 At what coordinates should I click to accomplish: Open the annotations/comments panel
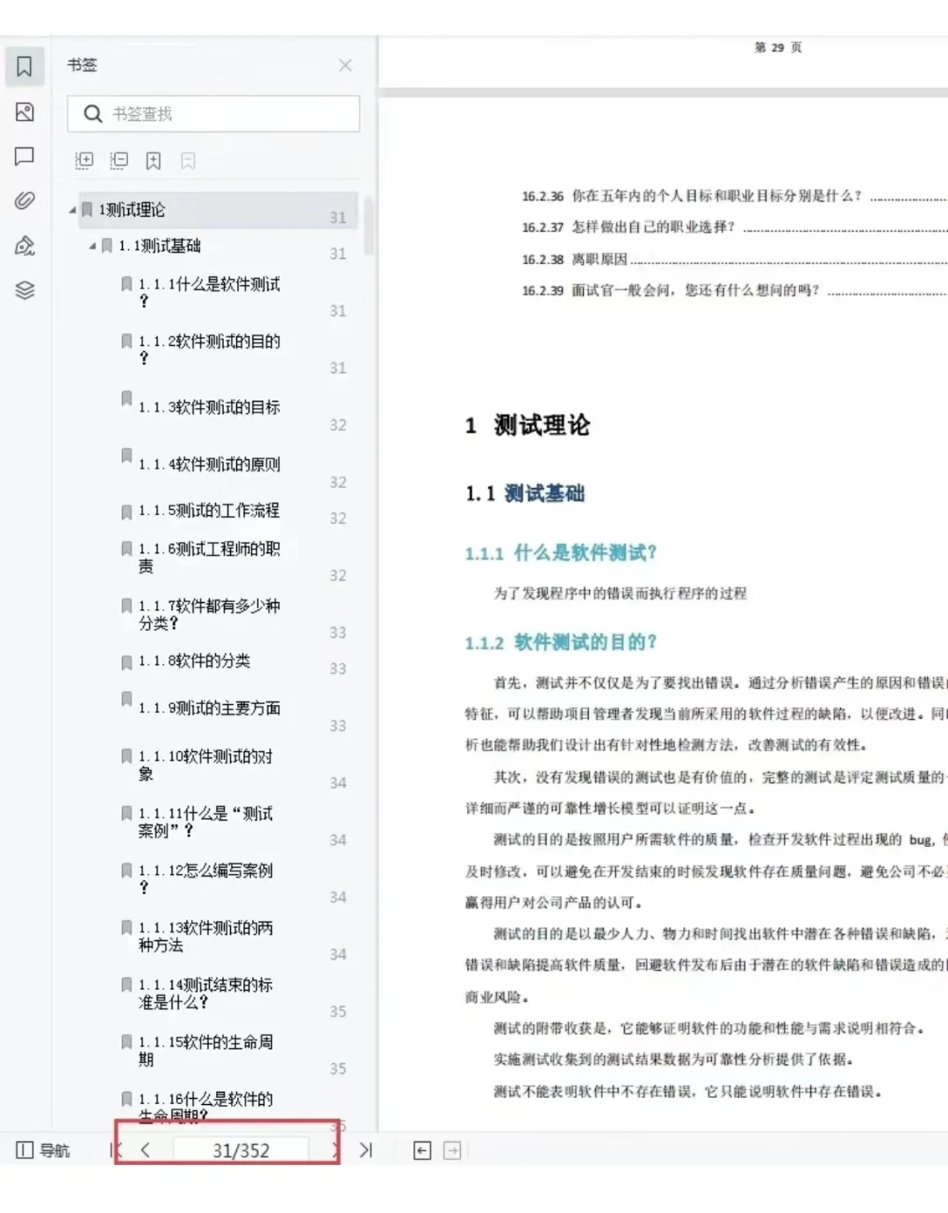click(24, 156)
